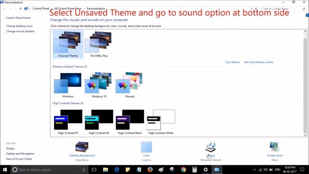
Task: Select The Milky Way theme
Action: pyautogui.click(x=98, y=44)
